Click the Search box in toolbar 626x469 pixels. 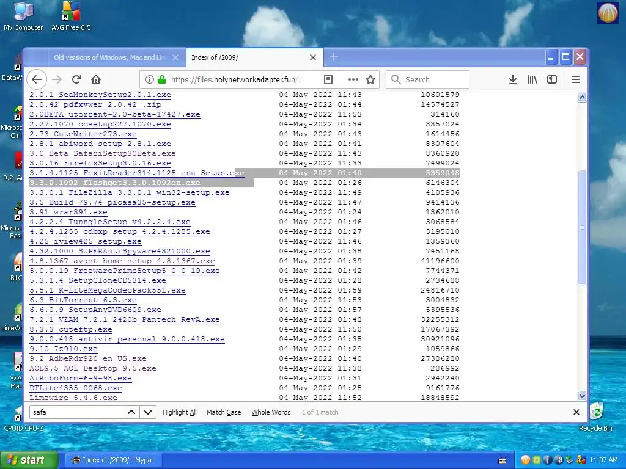point(427,79)
